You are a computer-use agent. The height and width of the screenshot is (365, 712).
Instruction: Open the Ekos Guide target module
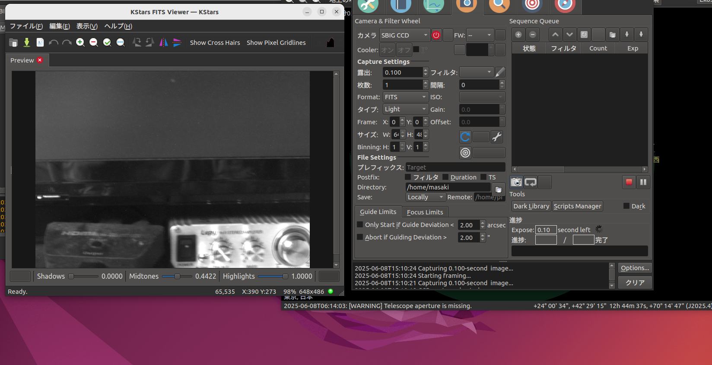(x=532, y=5)
